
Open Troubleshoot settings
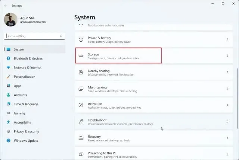click(x=153, y=121)
